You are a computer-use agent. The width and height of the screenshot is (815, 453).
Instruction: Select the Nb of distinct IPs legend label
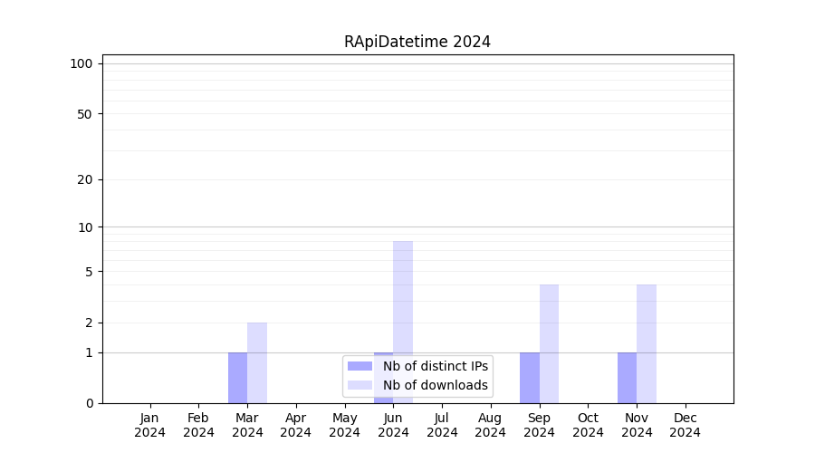point(435,366)
